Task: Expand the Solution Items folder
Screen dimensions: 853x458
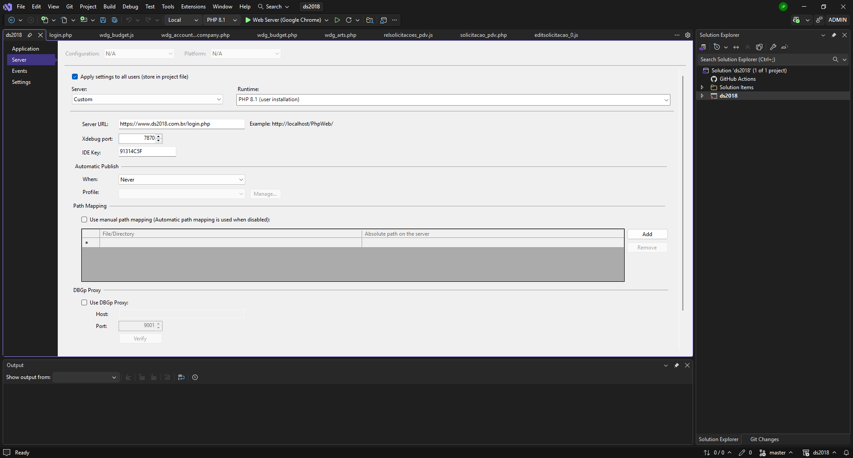Action: 702,87
